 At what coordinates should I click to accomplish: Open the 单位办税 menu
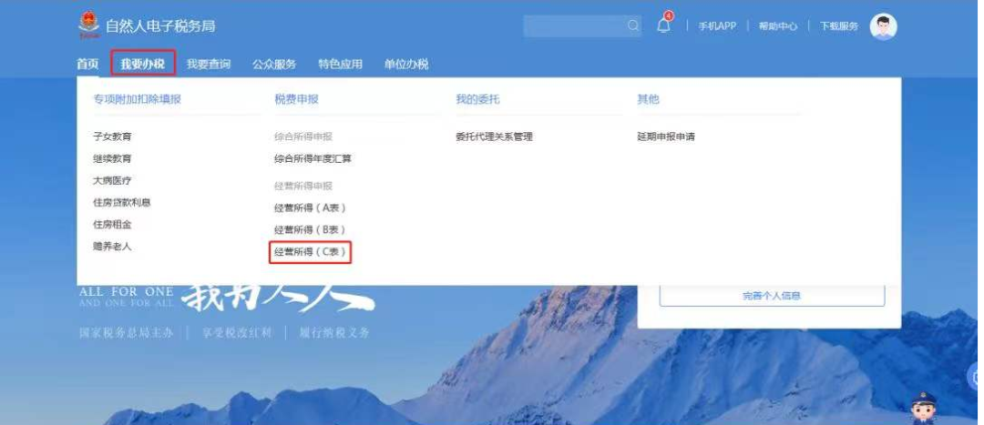(x=406, y=64)
